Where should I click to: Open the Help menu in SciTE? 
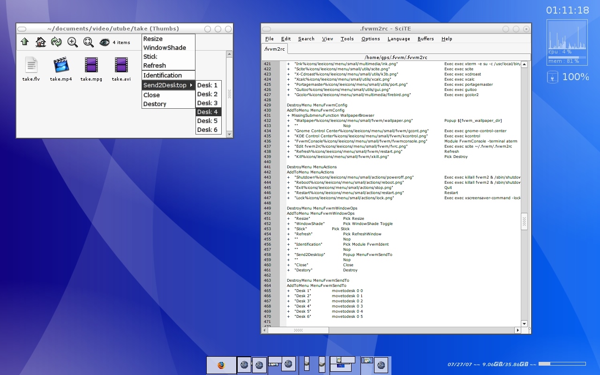[447, 39]
